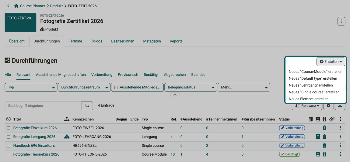Viewport: 350px width, 162px height.
Task: Open row actions menu for Fotografie Theoriekurs 2026
Action: tap(341, 154)
